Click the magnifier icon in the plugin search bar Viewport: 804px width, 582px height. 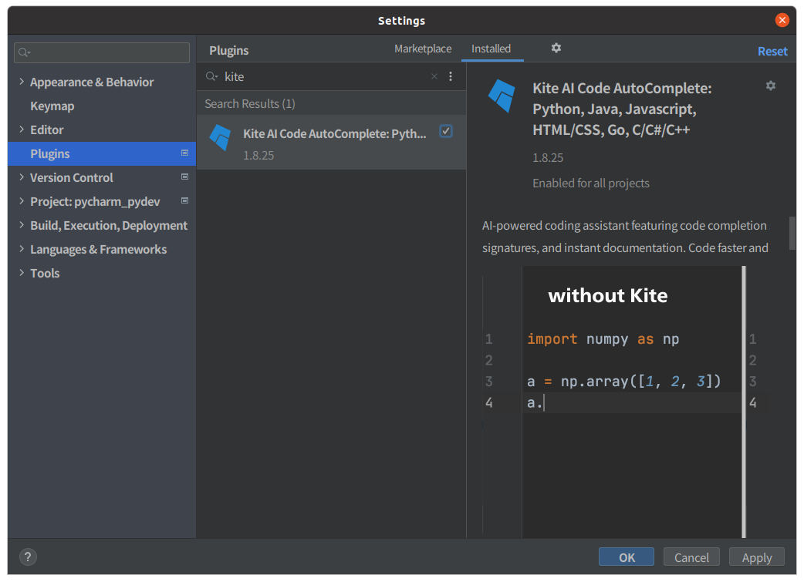pos(211,76)
